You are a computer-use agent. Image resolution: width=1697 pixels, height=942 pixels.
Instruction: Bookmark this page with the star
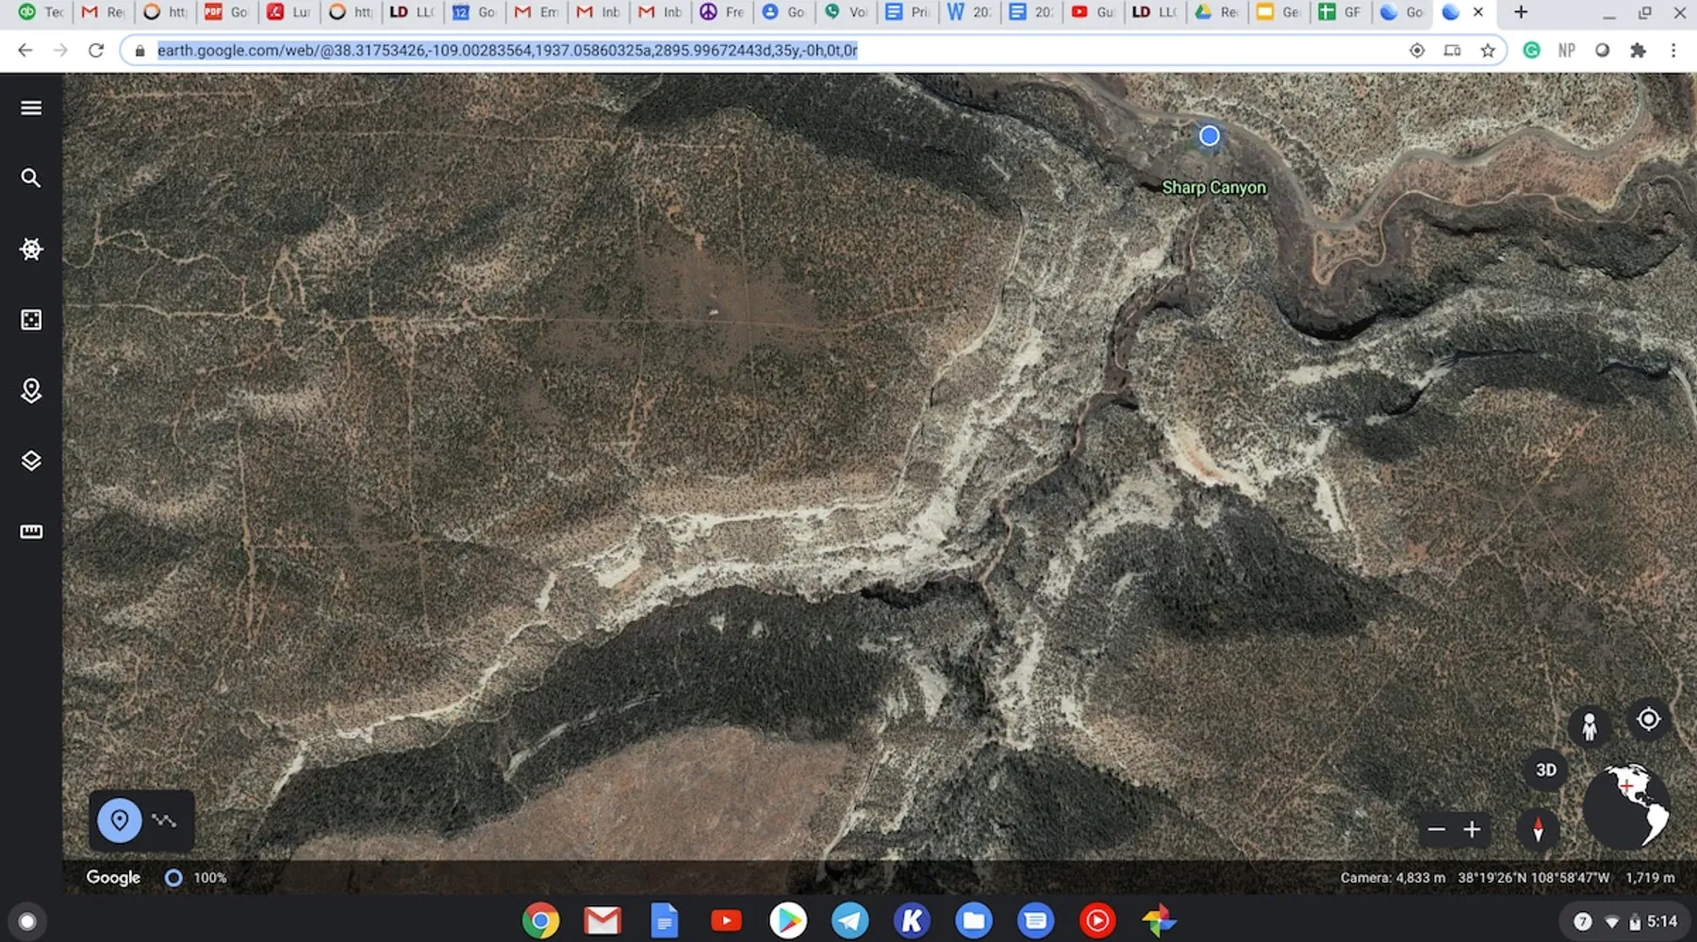point(1488,51)
